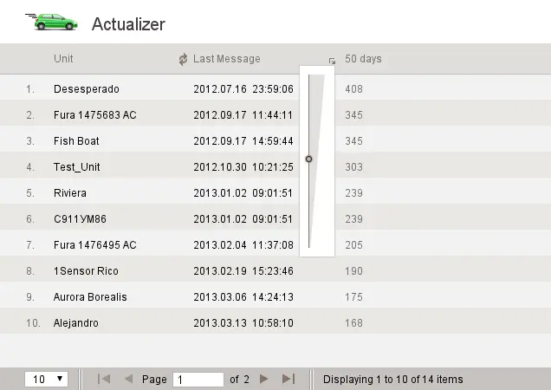
Task: Click the Unit column header
Action: click(x=63, y=58)
